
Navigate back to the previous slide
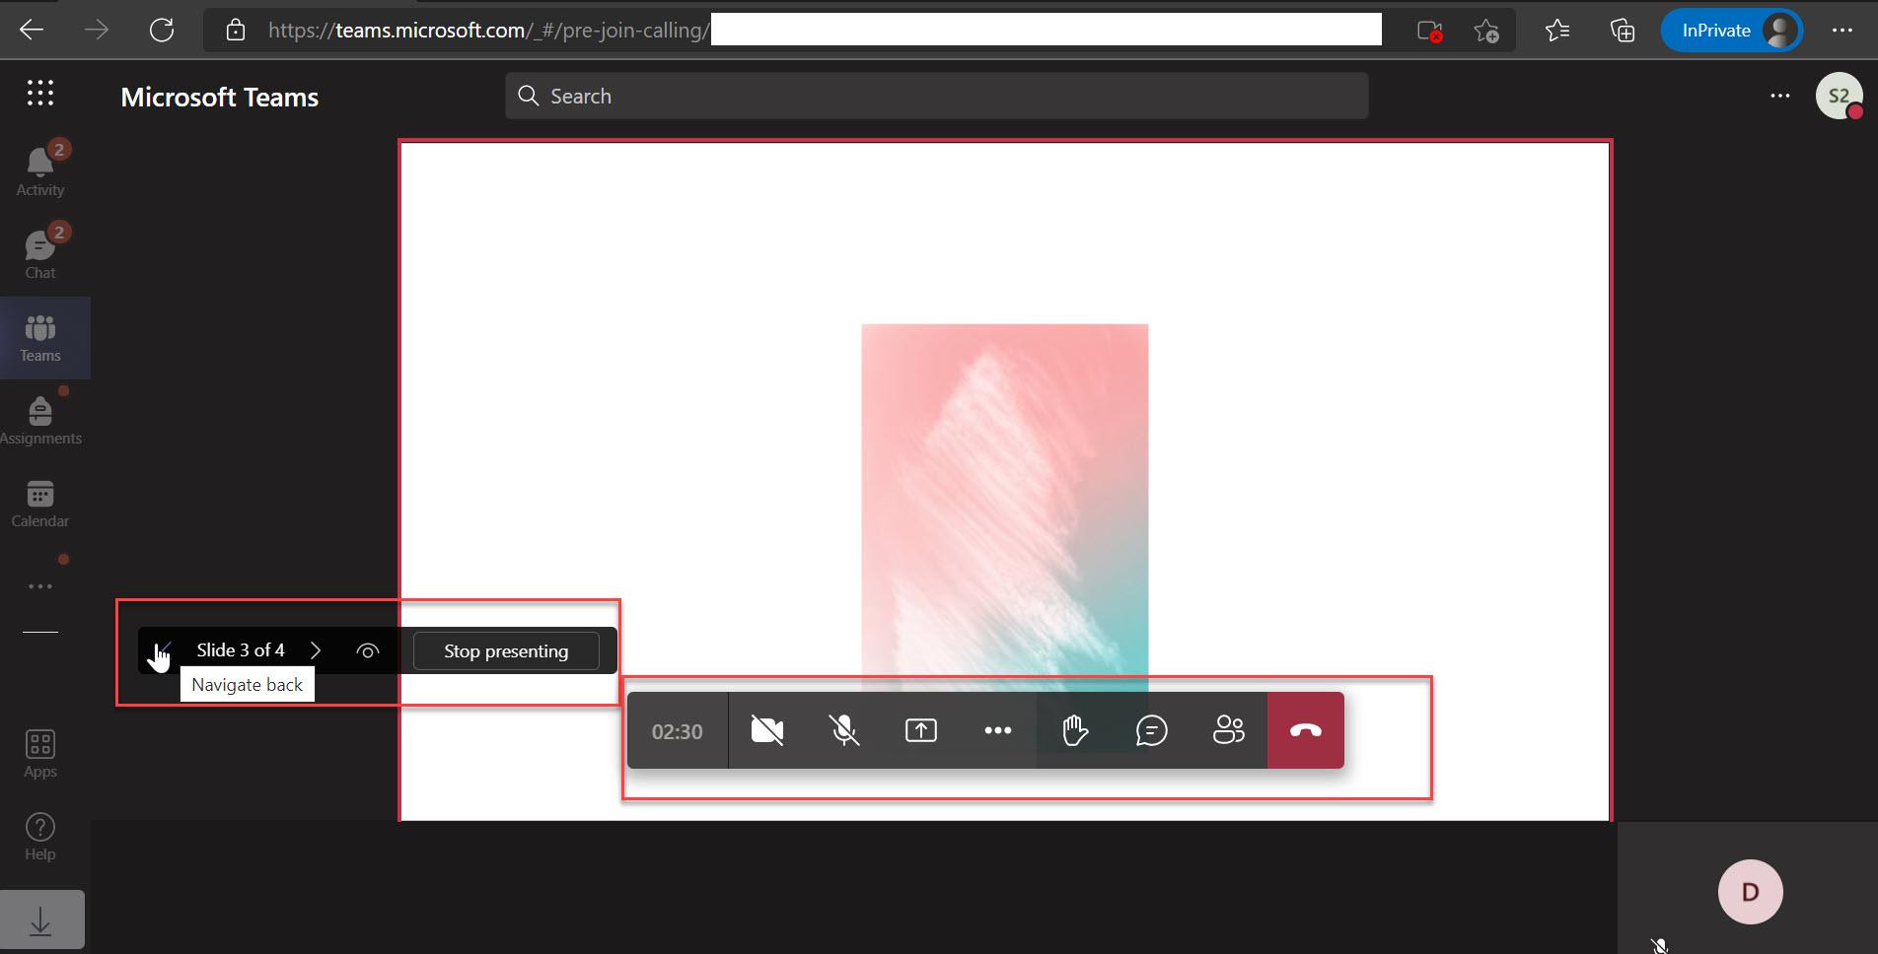pos(161,650)
